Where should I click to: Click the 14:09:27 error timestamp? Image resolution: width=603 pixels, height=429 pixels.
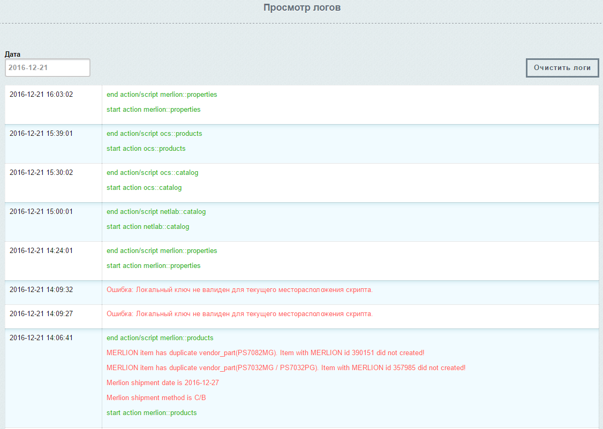click(x=41, y=314)
